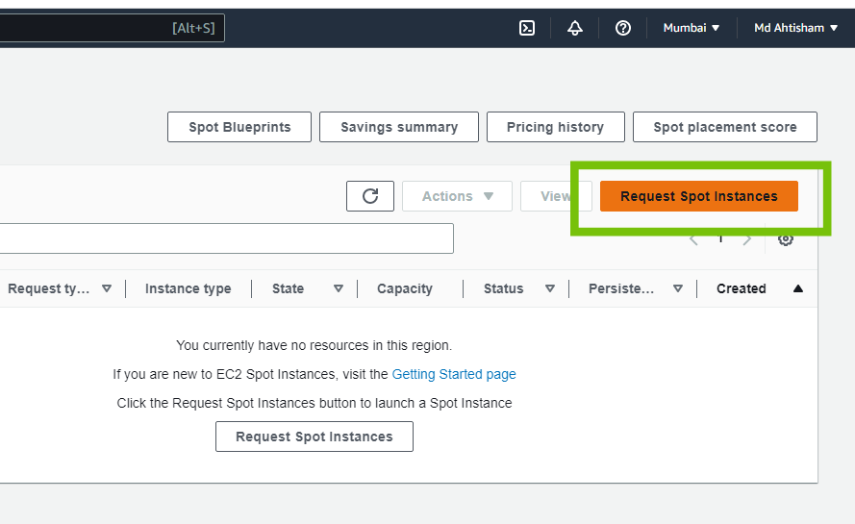The width and height of the screenshot is (855, 524).
Task: Sort ascending by Created column arrow
Action: pos(797,288)
